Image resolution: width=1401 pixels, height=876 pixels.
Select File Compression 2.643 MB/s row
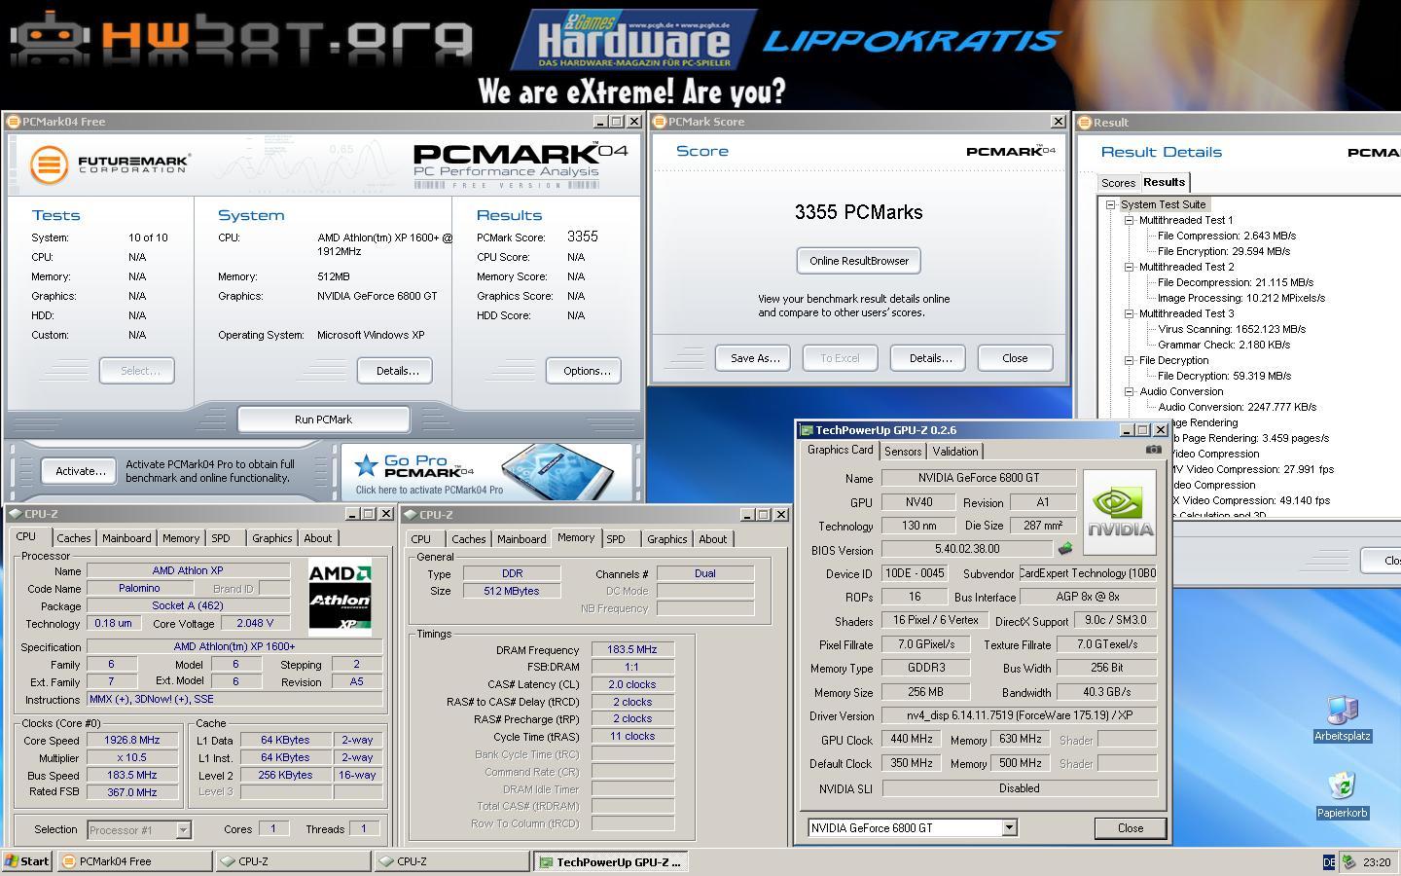tap(1226, 236)
